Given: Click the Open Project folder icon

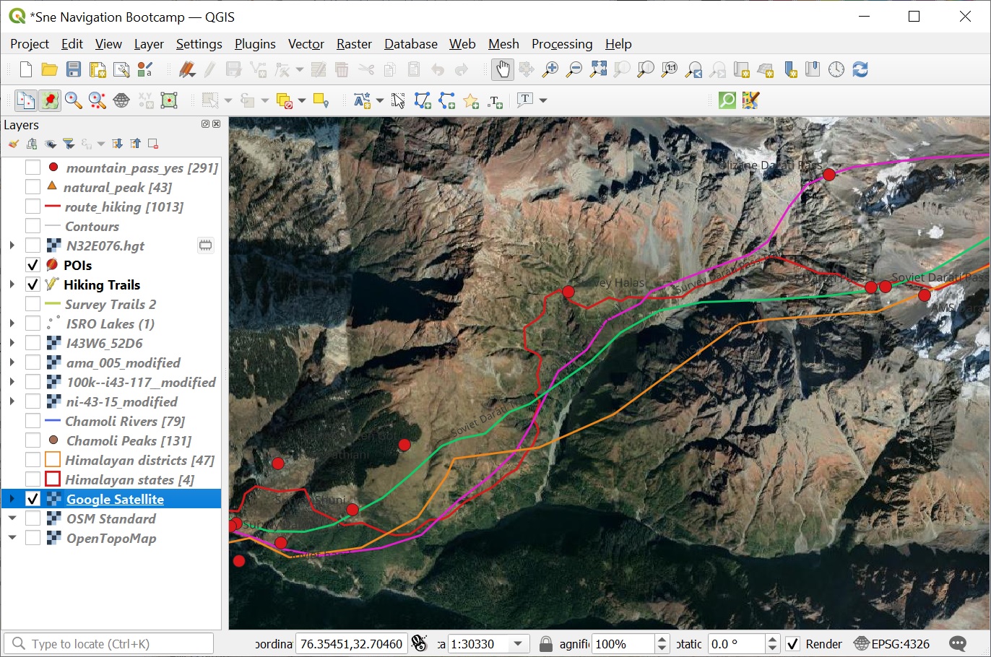Looking at the screenshot, I should (50, 69).
